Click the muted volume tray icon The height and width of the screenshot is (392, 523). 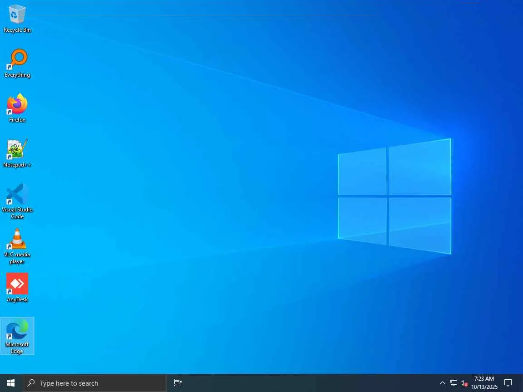[x=464, y=383]
